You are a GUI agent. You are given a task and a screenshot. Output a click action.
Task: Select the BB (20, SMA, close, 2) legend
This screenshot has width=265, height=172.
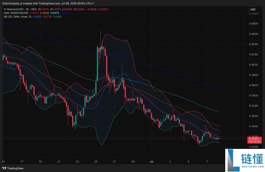[16, 17]
